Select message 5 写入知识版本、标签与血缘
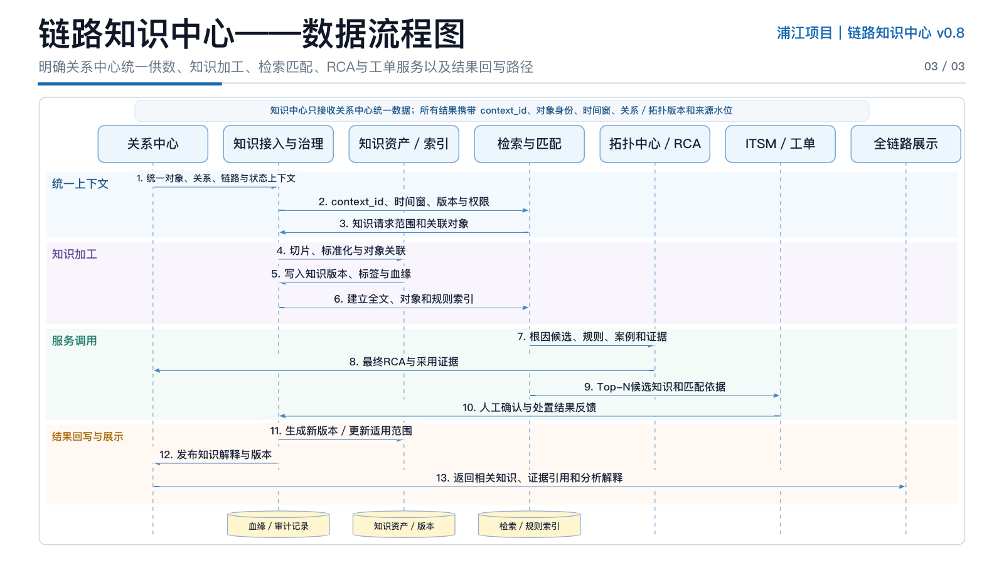 [341, 274]
